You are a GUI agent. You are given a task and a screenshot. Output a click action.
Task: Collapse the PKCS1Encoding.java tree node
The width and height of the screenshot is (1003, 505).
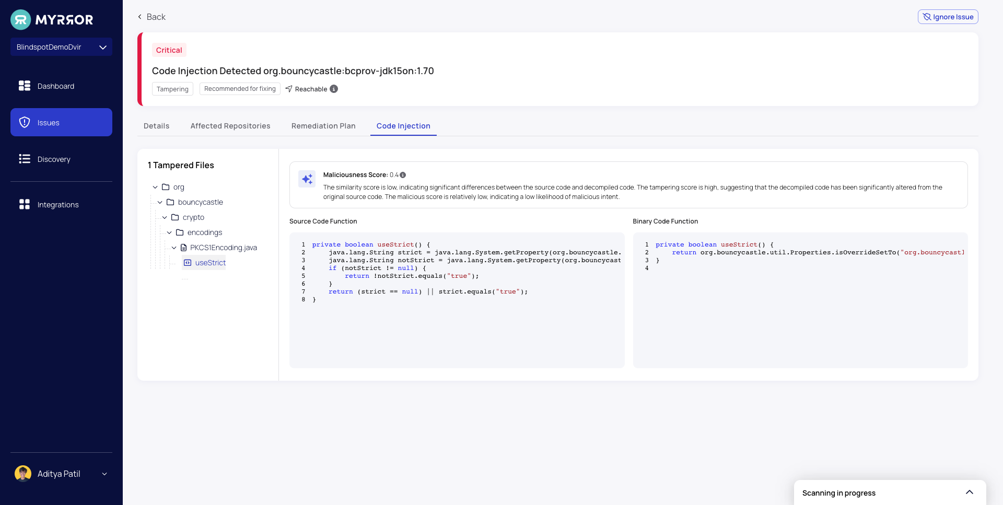pos(174,248)
